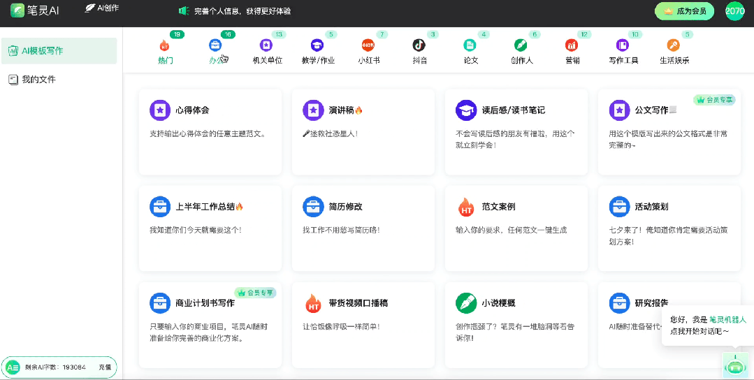Image resolution: width=754 pixels, height=380 pixels.
Task: Open the 2070 user avatar
Action: pos(734,11)
